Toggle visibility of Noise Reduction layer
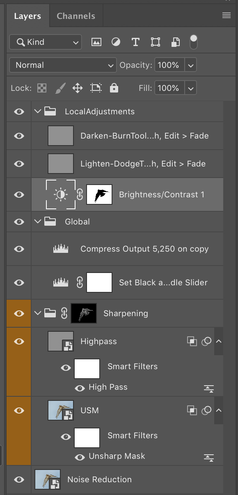Viewport: 238px width, 495px height. [19, 479]
